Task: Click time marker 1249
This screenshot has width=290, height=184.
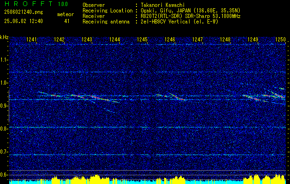Action: (253, 40)
